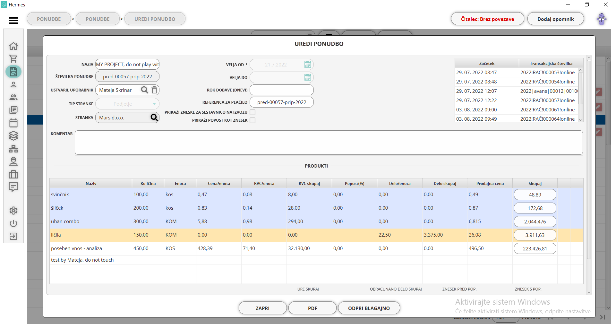The image size is (616, 330).
Task: Open the shopping cart sidebar icon
Action: tap(13, 59)
